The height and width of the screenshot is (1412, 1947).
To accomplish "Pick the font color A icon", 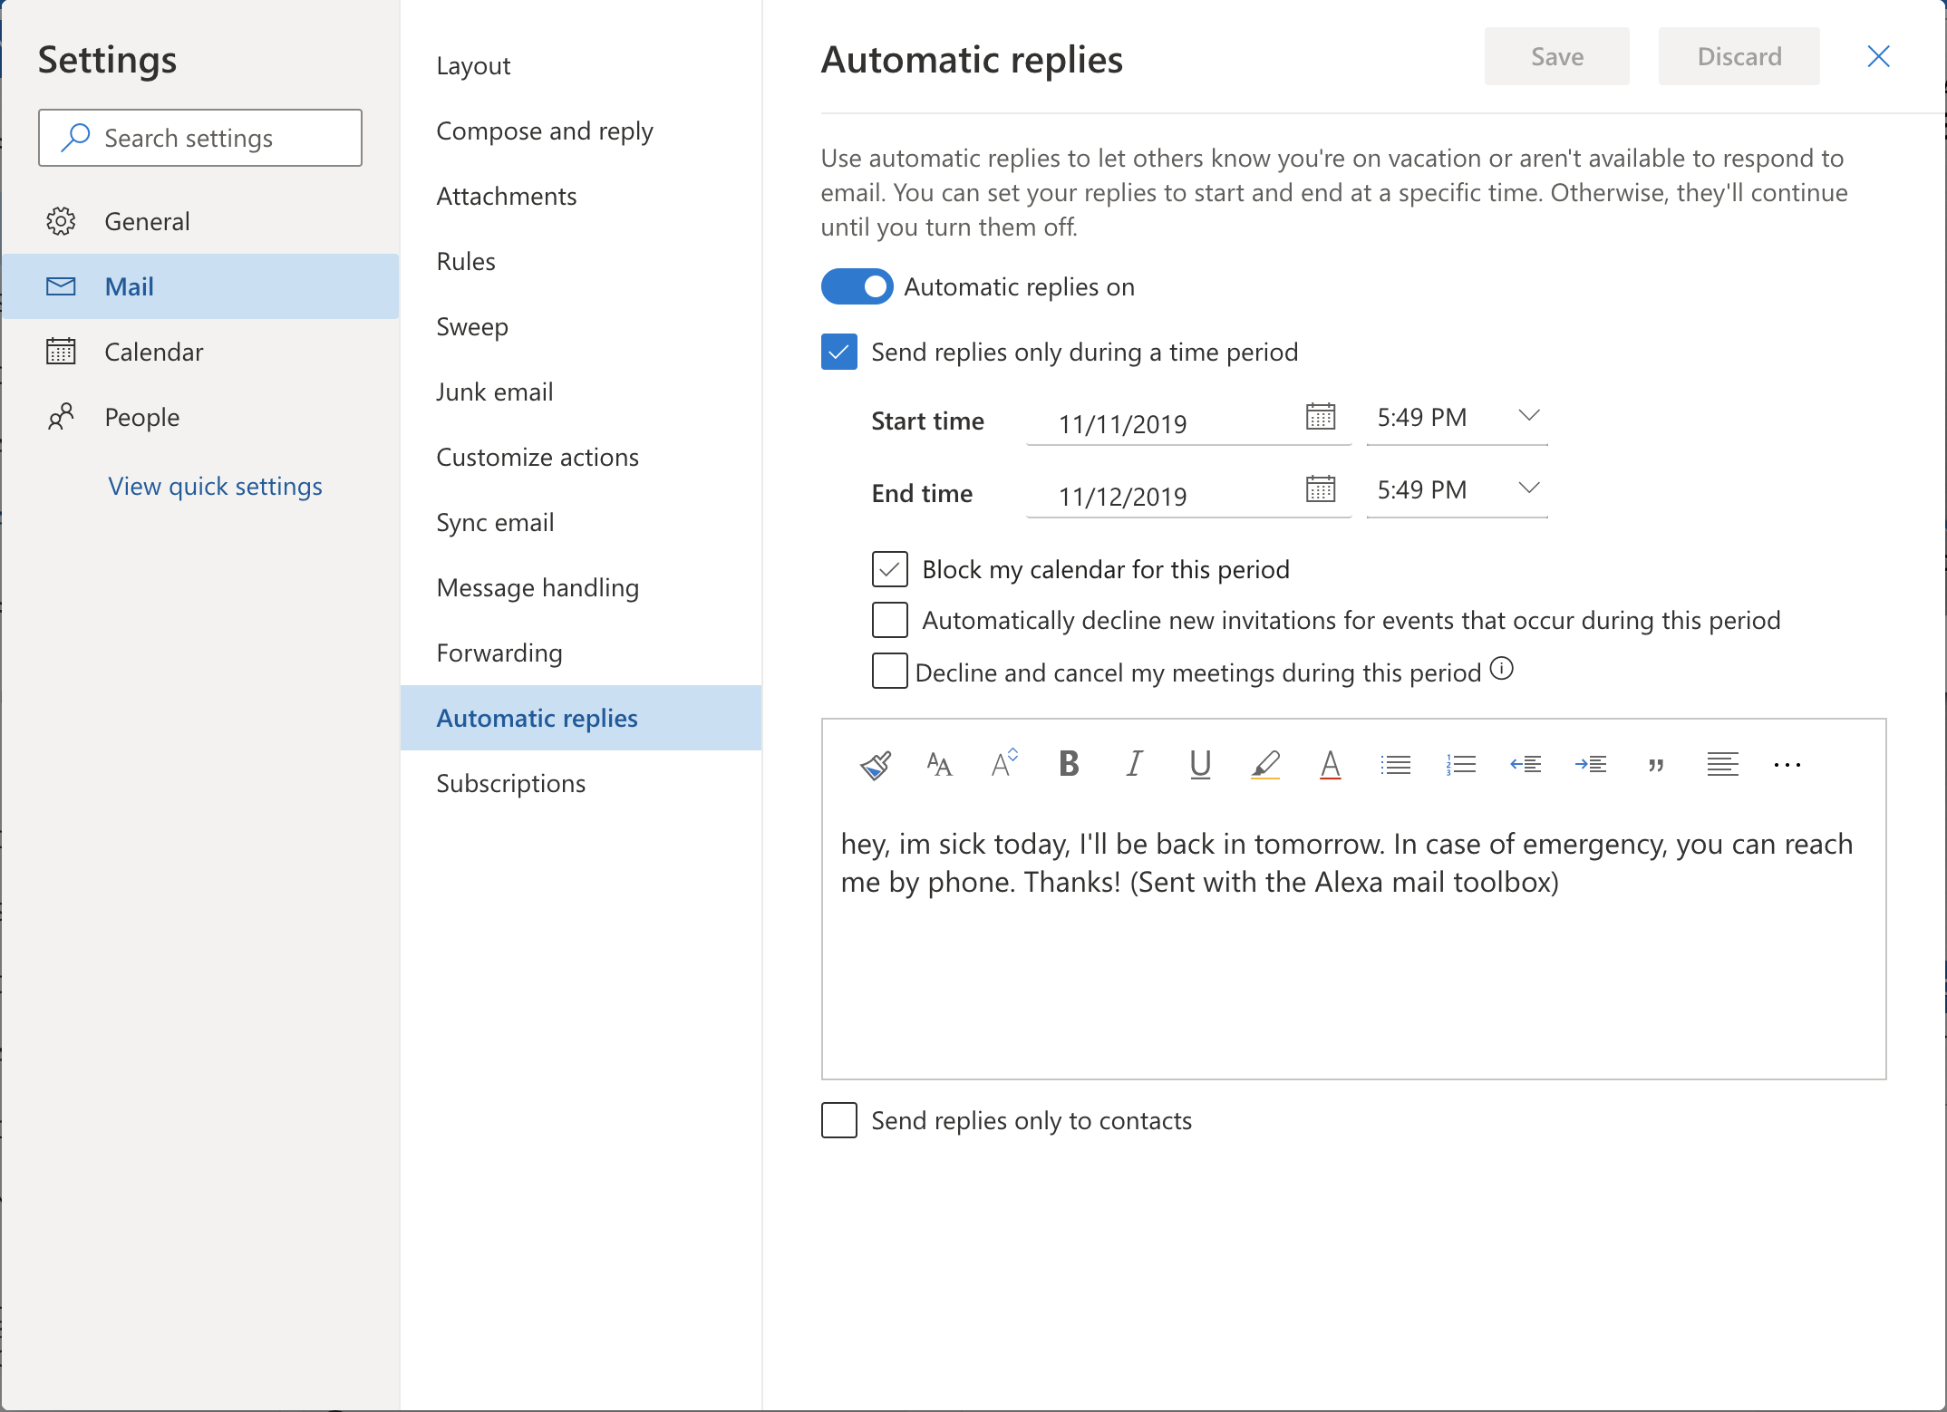I will (1330, 765).
